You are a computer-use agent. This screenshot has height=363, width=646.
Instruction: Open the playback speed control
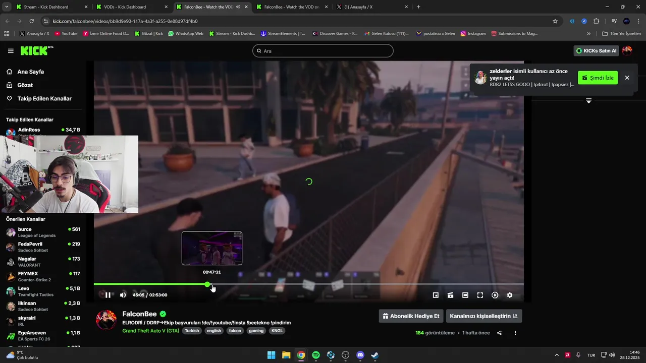pos(495,295)
